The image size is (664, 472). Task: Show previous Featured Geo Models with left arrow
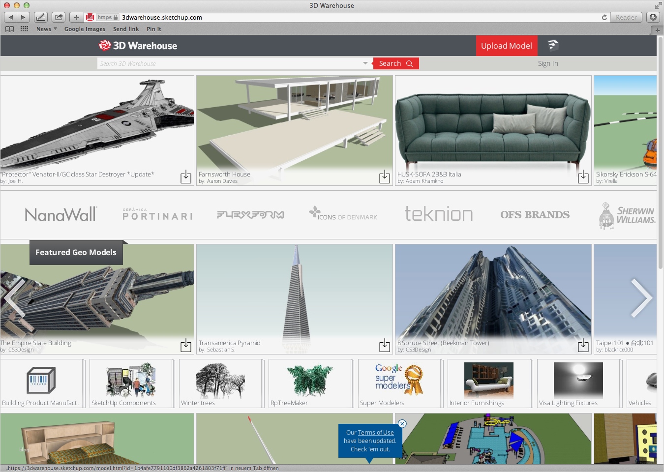(x=14, y=298)
